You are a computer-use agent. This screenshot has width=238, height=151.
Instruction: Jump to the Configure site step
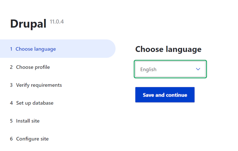pos(32,139)
